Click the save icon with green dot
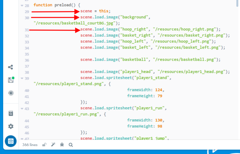 pyautogui.click(x=11, y=80)
